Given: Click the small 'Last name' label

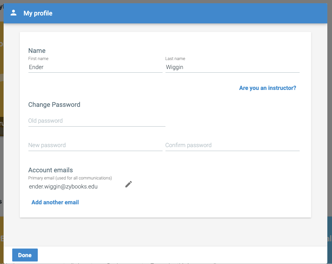Looking at the screenshot, I should pyautogui.click(x=175, y=59).
